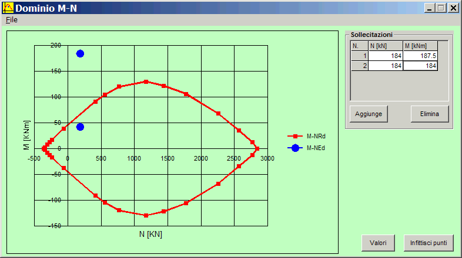Select M [kNm] cell in row 2
The image size is (462, 258).
point(420,66)
